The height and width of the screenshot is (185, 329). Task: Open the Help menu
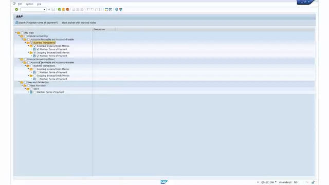pos(39,4)
